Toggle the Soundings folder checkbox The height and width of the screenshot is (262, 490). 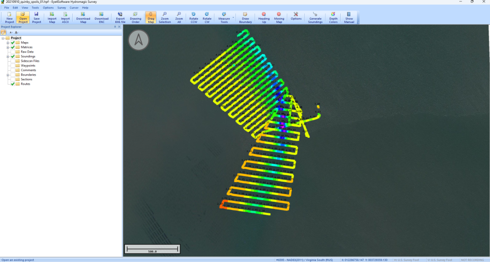pos(13,56)
